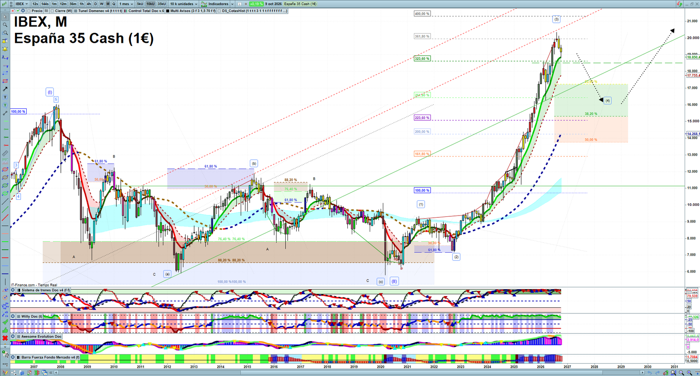This screenshot has width=700, height=376.
Task: Click the red X delete icon
Action: (5, 338)
